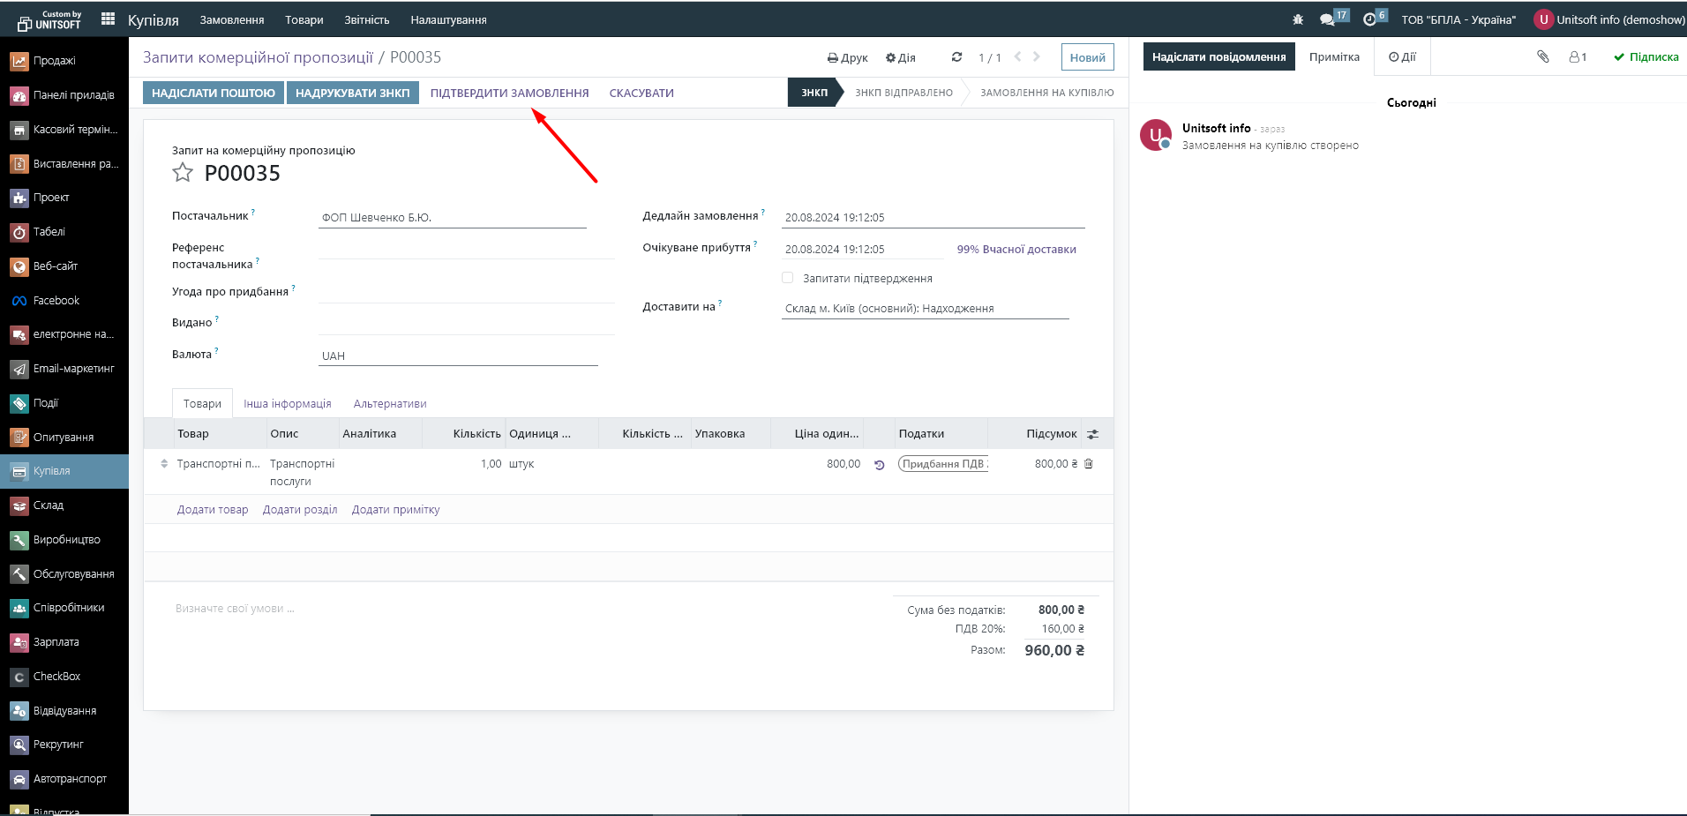Click the bug debug icon in top bar

1297,19
